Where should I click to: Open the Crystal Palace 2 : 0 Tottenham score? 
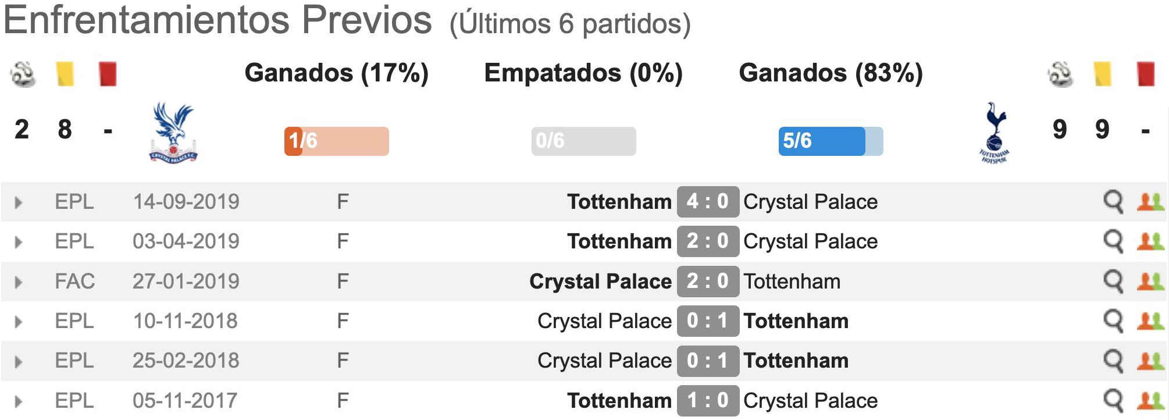click(x=708, y=281)
